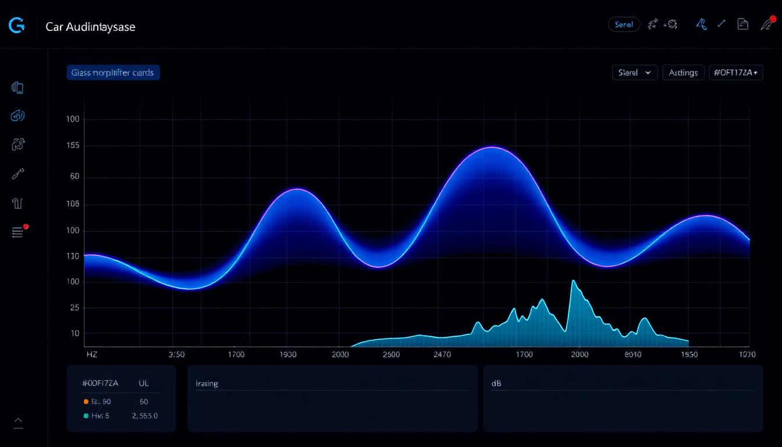The image size is (782, 447).
Task: Click the UL column header
Action: pyautogui.click(x=144, y=383)
